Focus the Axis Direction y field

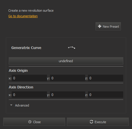[67, 95]
